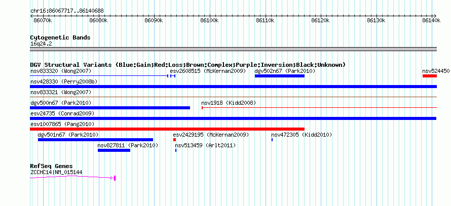
Task: Click the 86090k ruler label
Action: [x=154, y=20]
